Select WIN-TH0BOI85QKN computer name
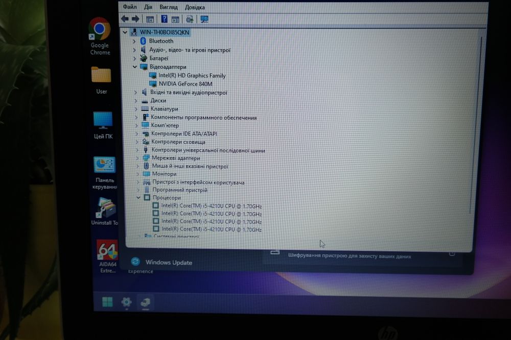The image size is (511, 340). pos(165,32)
